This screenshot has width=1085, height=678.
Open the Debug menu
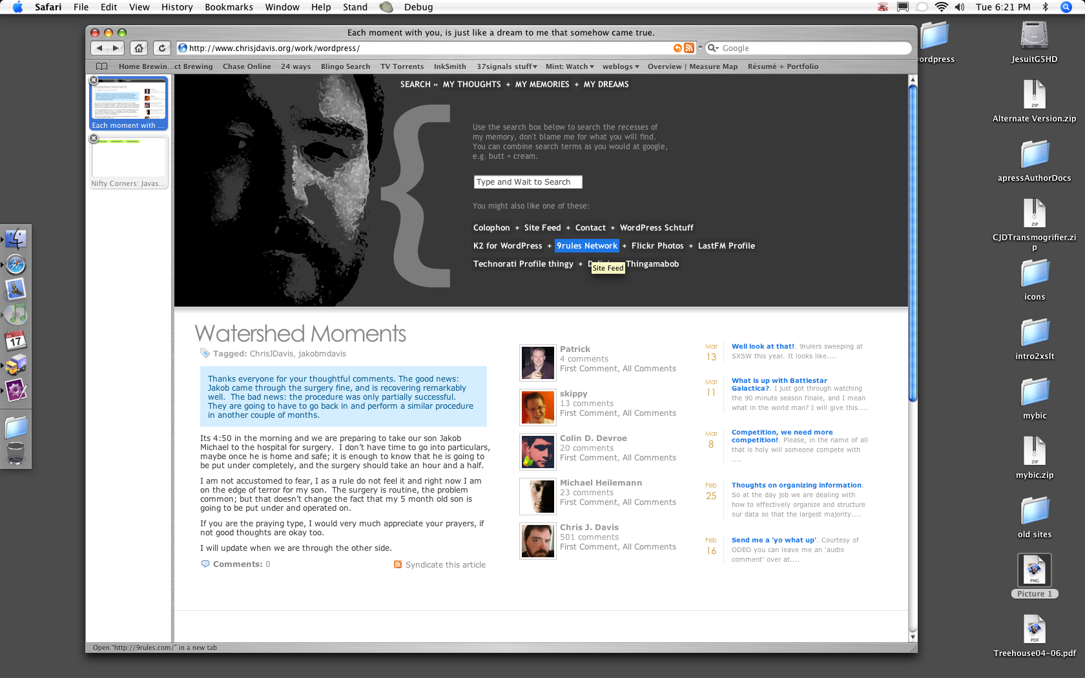(x=418, y=7)
